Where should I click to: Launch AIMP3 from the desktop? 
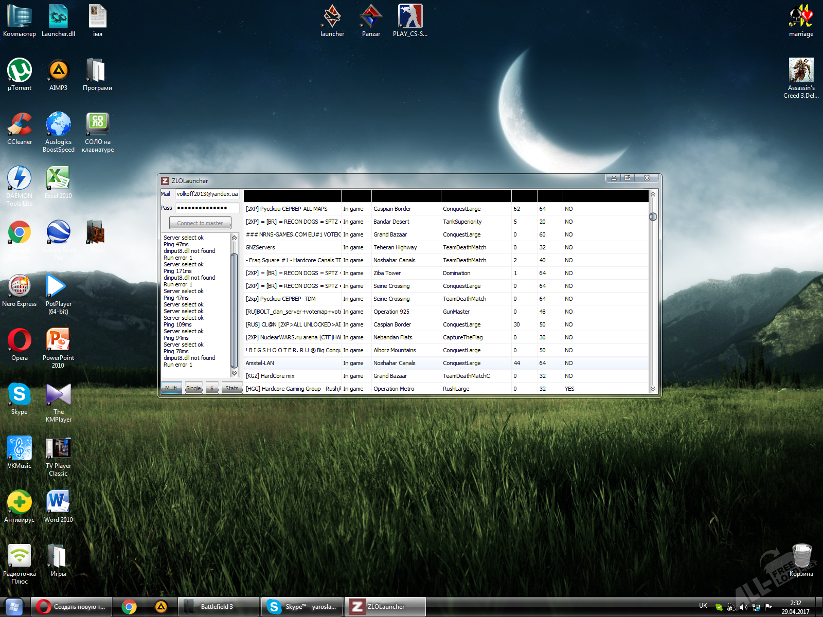click(58, 71)
